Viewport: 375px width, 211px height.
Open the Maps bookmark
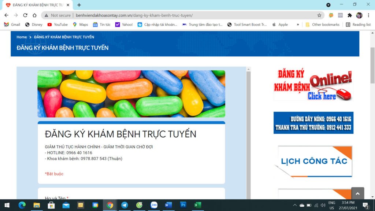(80, 25)
